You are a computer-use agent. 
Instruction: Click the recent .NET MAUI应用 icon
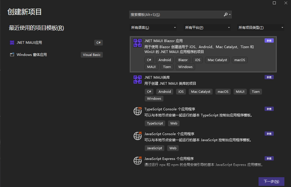[x=12, y=43]
